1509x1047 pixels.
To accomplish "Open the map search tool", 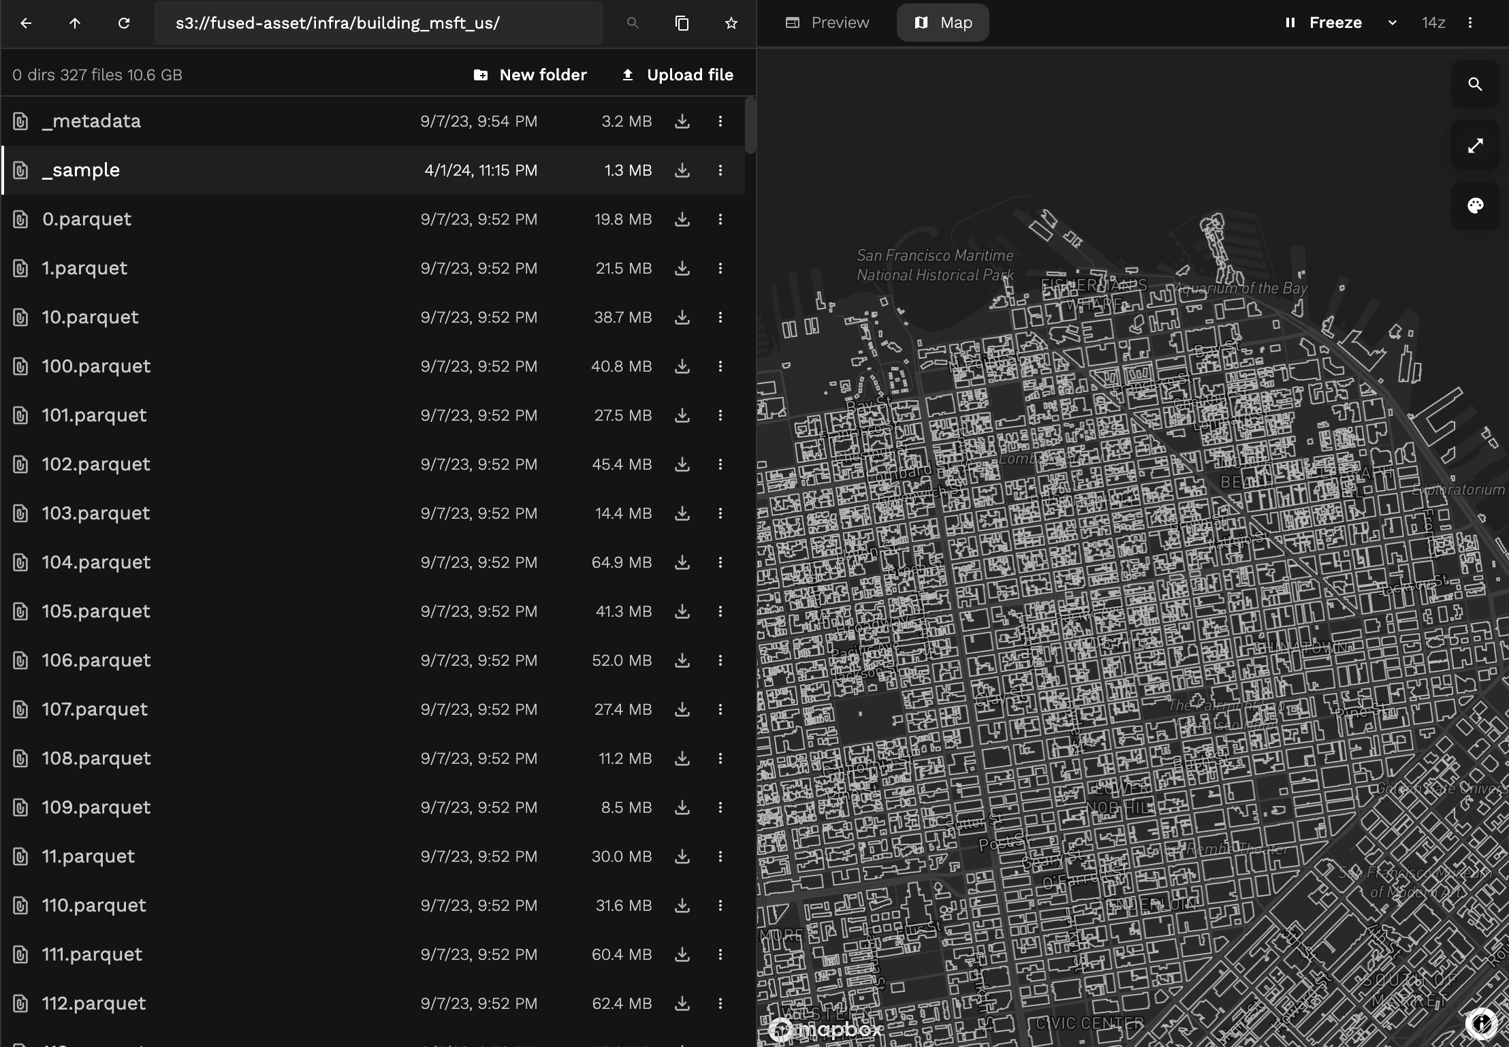I will click(x=1475, y=84).
